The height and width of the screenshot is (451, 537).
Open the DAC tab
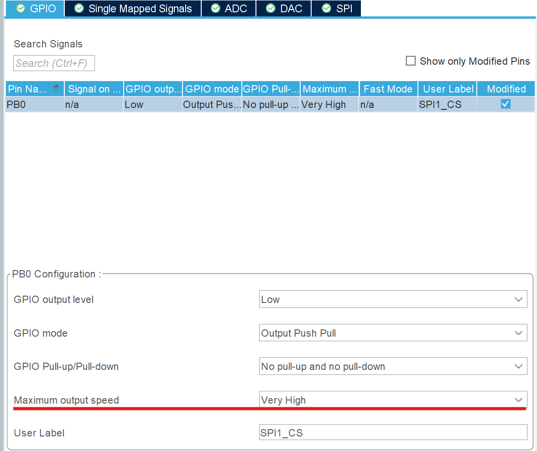coord(284,8)
